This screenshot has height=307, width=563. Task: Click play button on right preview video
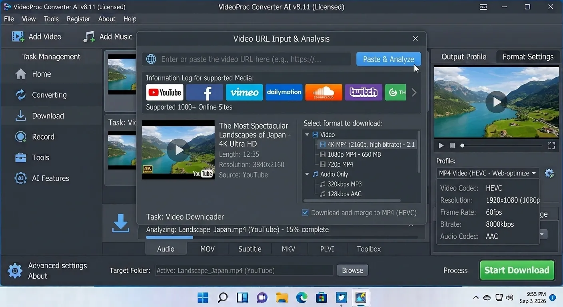(496, 102)
